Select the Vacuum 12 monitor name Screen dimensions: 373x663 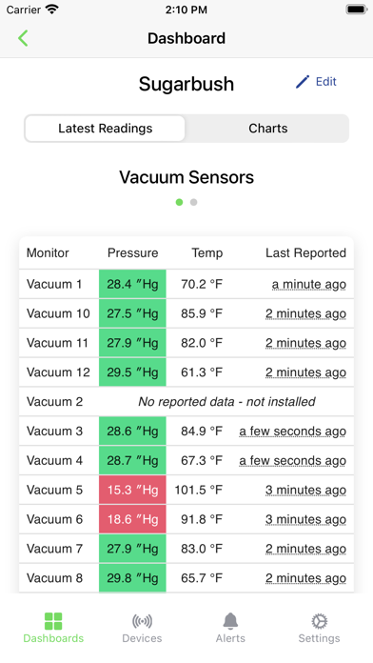58,372
